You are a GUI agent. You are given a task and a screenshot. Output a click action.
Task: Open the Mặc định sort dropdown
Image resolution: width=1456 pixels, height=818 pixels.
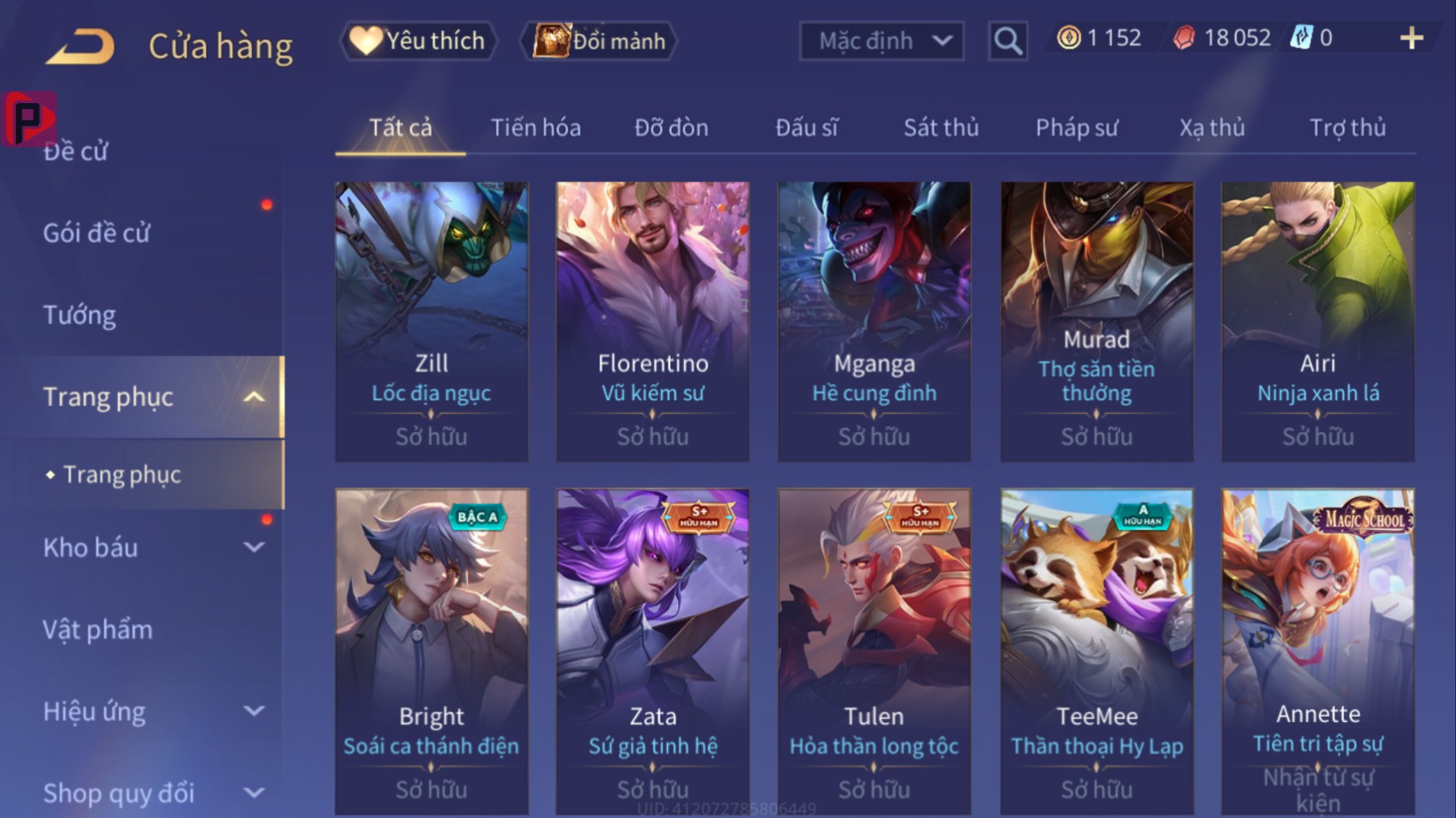coord(881,40)
